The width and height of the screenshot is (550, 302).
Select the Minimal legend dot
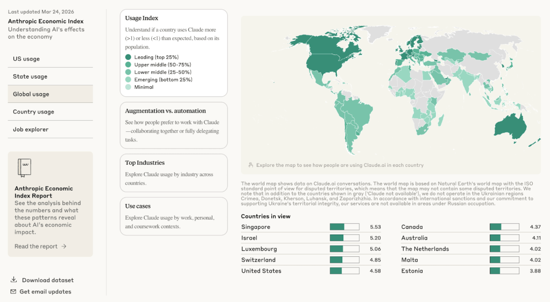pyautogui.click(x=128, y=87)
